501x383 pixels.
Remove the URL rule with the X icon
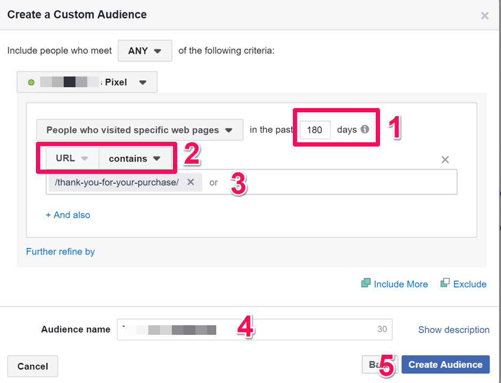[x=445, y=159]
